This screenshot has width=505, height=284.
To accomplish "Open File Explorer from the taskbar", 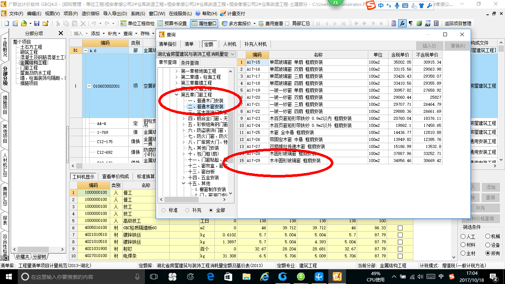I will pos(246,276).
